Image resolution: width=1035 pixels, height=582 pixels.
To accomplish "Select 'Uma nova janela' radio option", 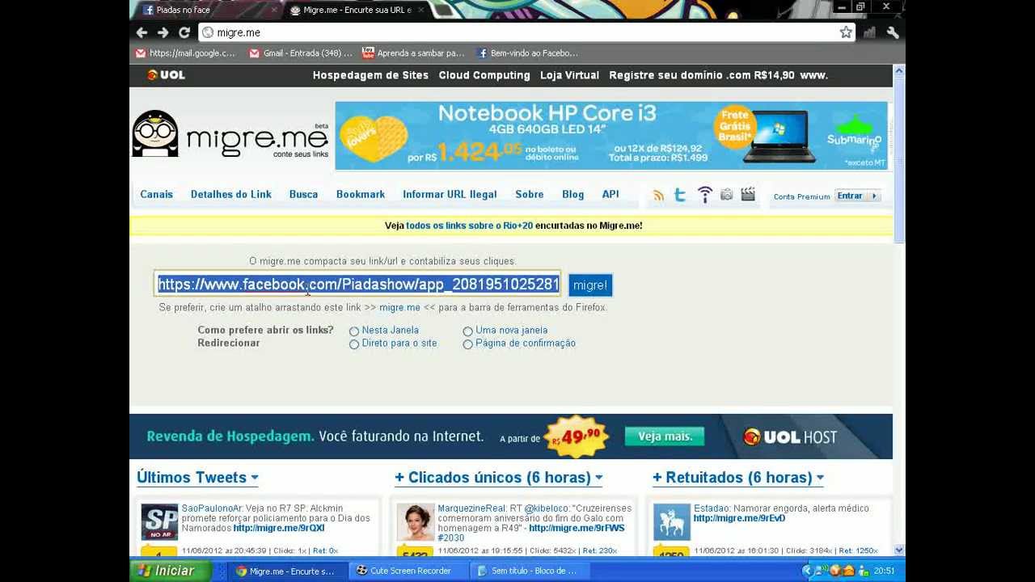I will [x=468, y=331].
